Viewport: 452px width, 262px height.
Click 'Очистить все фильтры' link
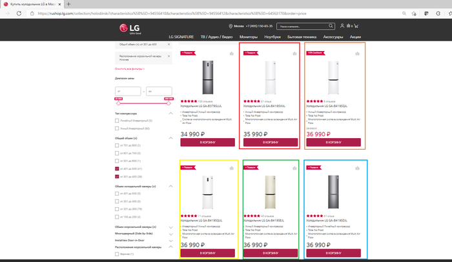[130, 68]
